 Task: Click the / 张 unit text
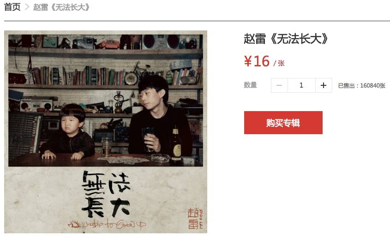279,63
